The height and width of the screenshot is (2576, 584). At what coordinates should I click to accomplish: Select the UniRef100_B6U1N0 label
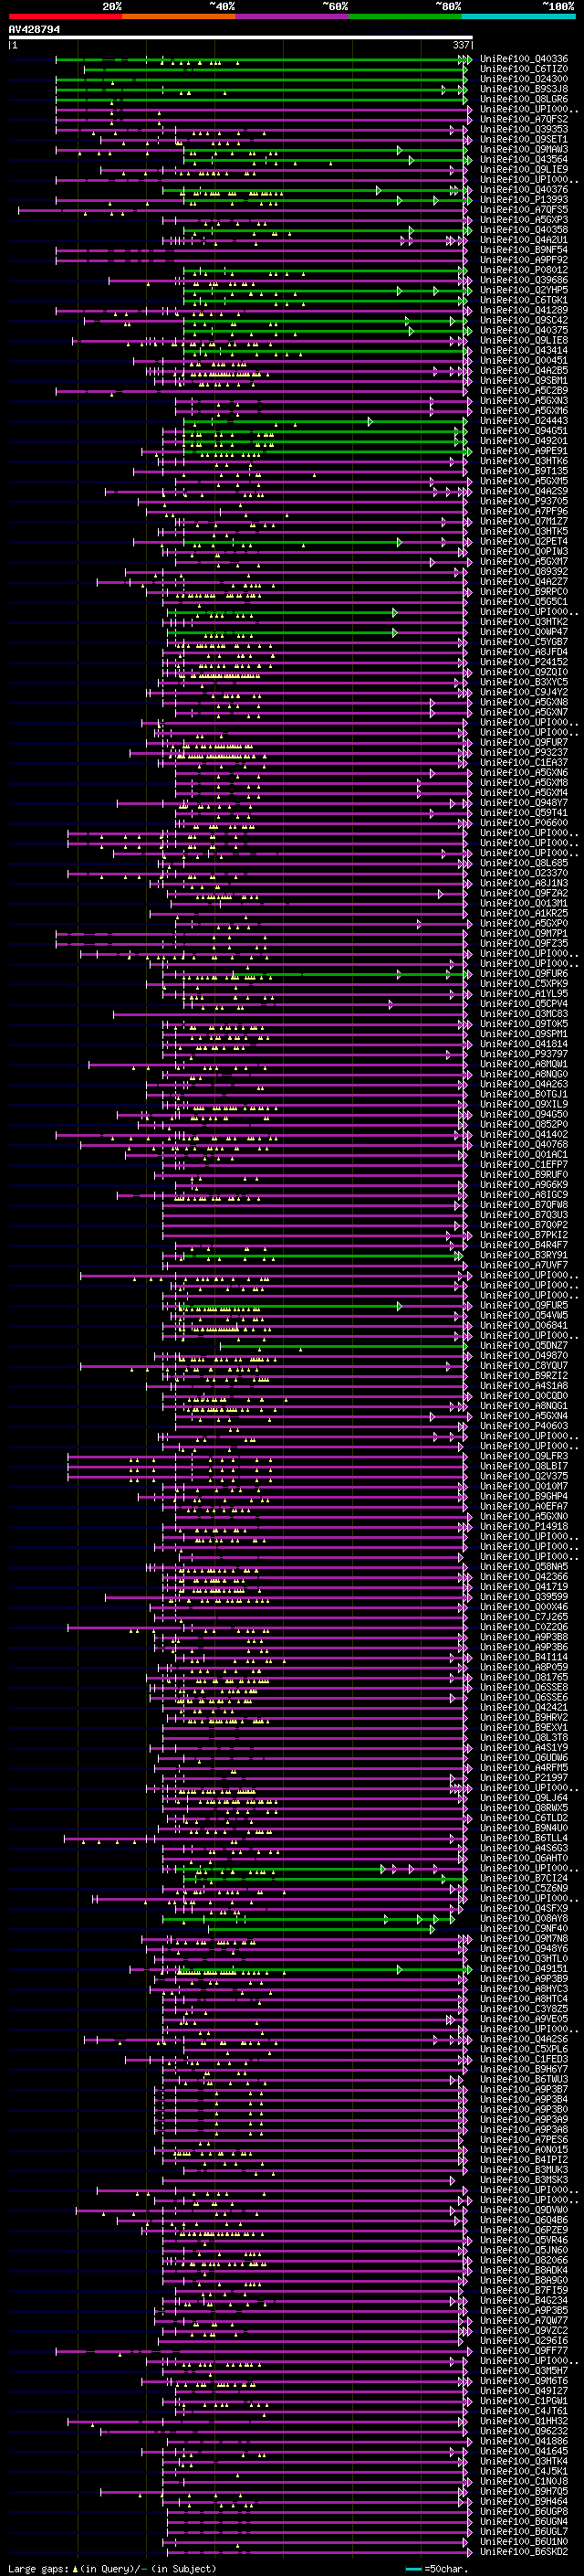[x=524, y=2542]
